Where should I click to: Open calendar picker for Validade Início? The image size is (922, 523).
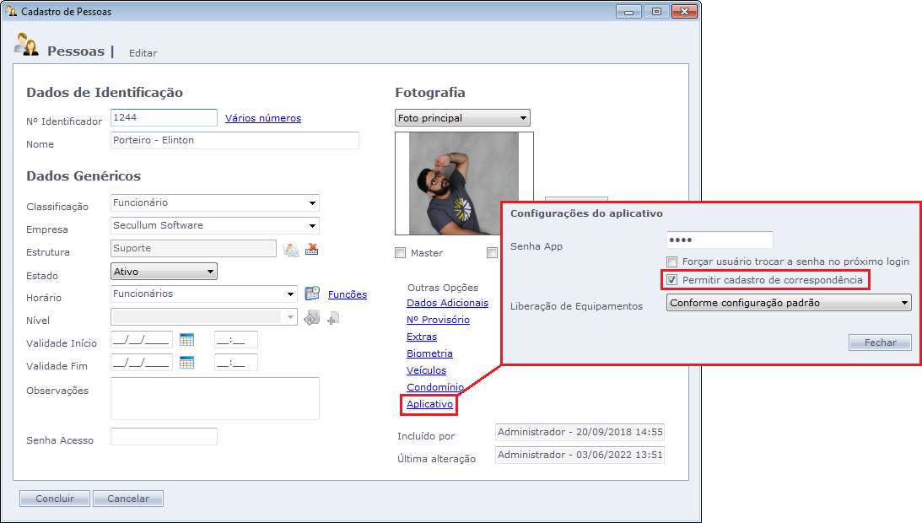point(186,340)
